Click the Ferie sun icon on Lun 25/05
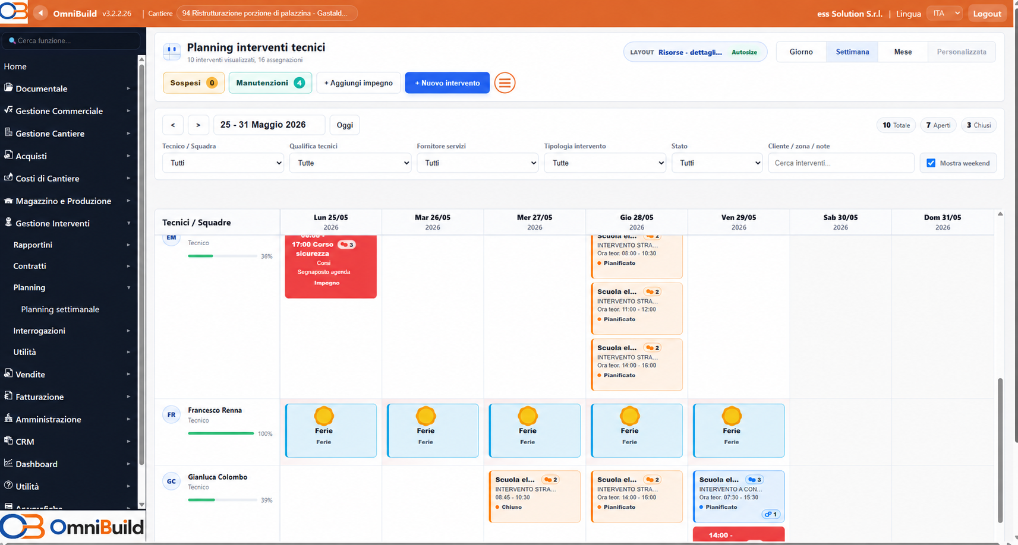1018x545 pixels. [x=324, y=416]
